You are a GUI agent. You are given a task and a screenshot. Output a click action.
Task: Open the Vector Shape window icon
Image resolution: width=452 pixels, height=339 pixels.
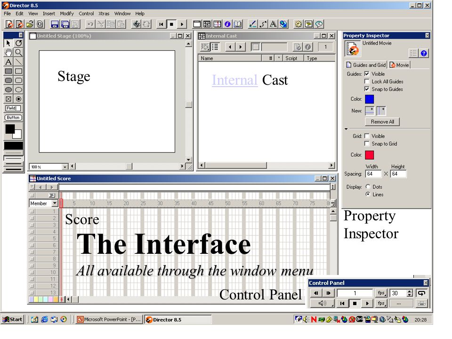coord(263,24)
